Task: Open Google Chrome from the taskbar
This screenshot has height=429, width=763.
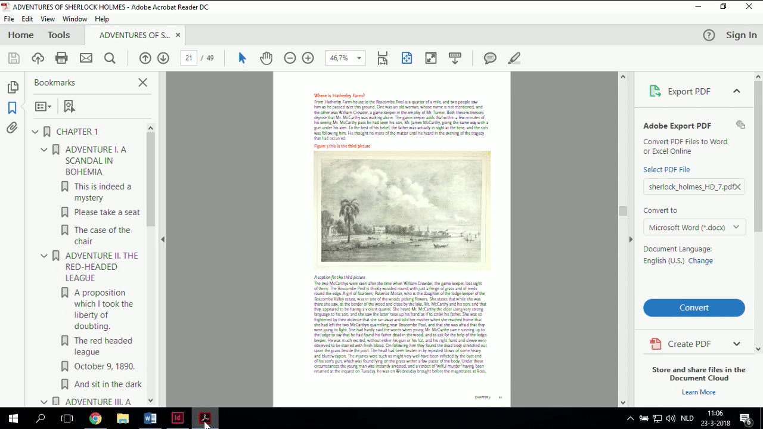Action: tap(95, 418)
